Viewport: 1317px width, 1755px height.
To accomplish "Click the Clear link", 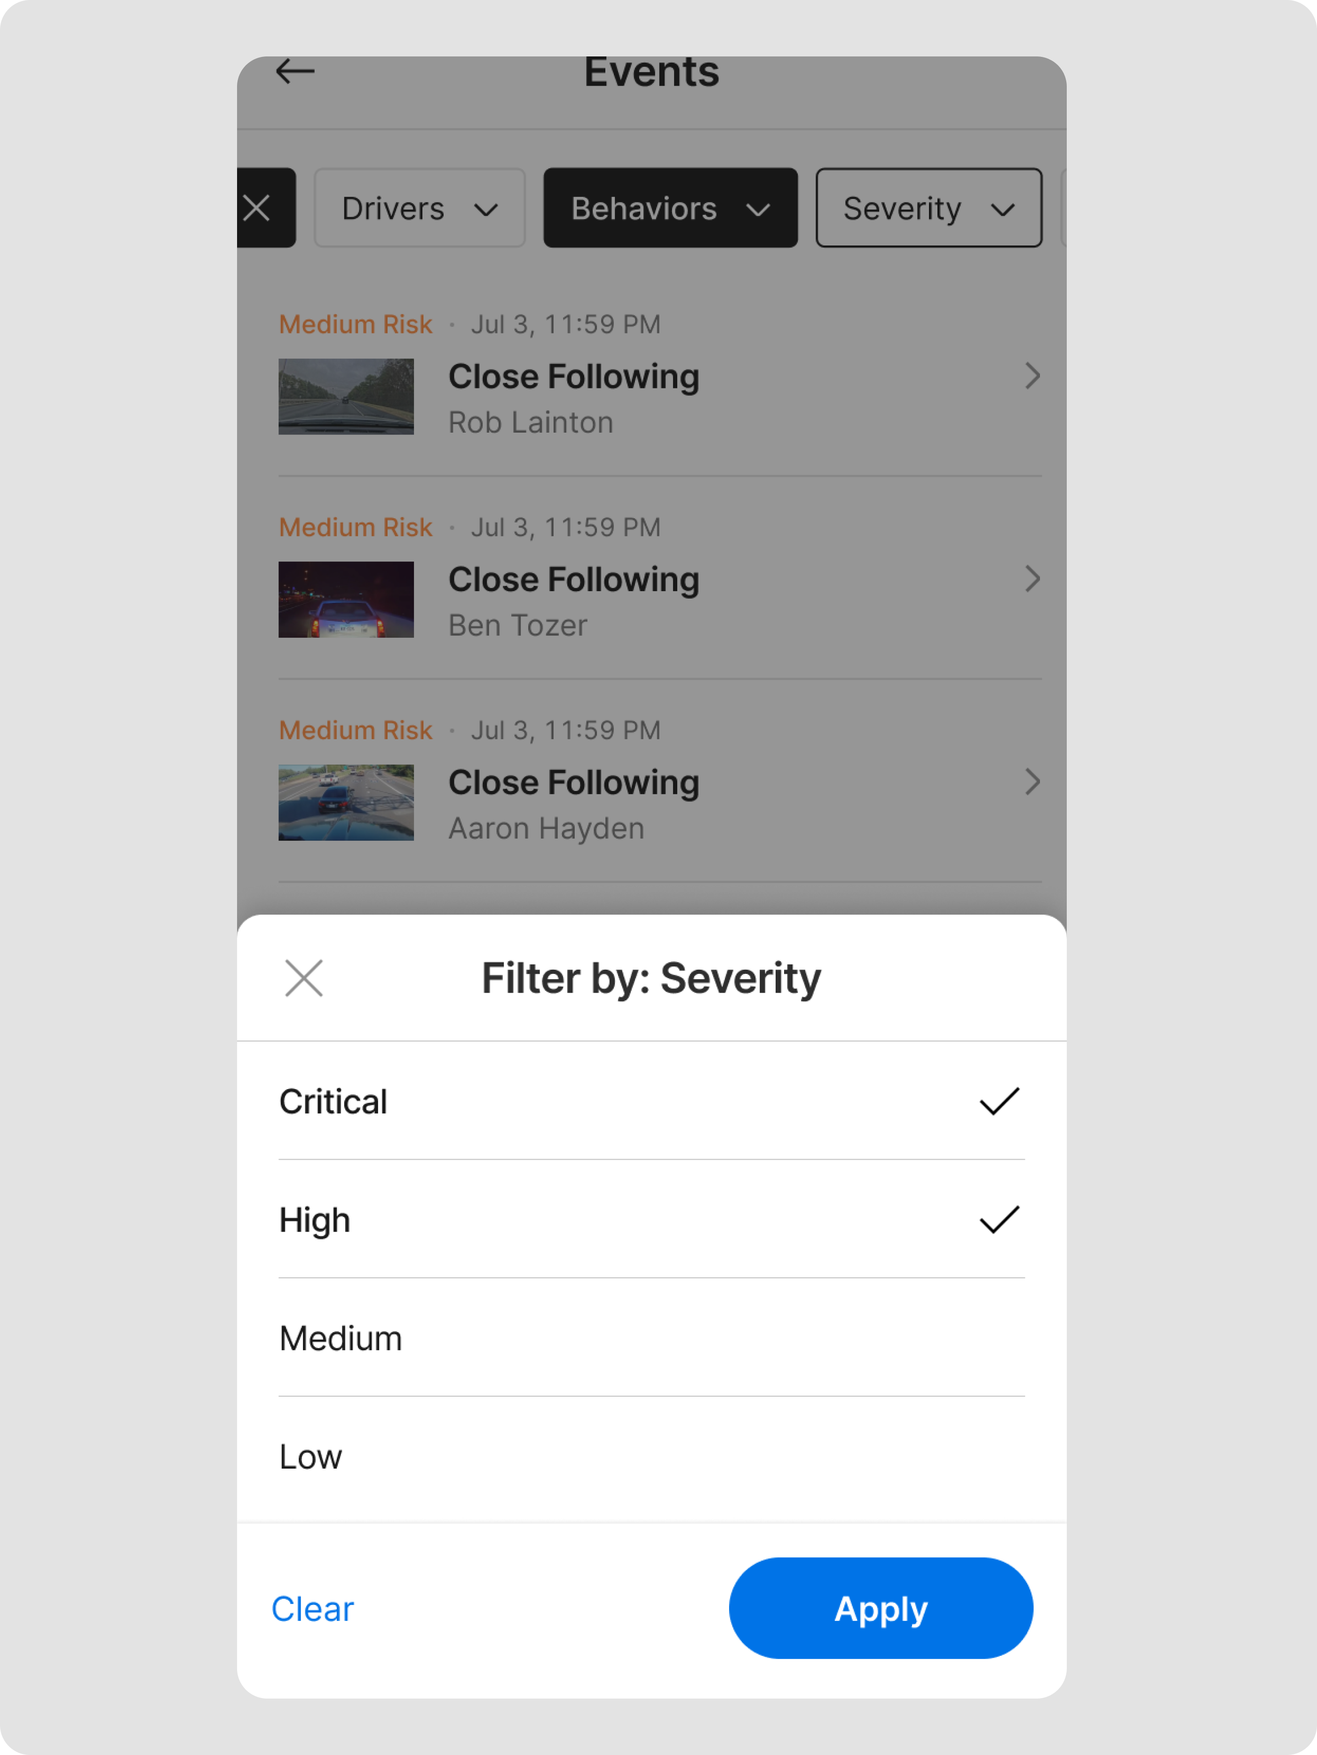I will pos(313,1609).
